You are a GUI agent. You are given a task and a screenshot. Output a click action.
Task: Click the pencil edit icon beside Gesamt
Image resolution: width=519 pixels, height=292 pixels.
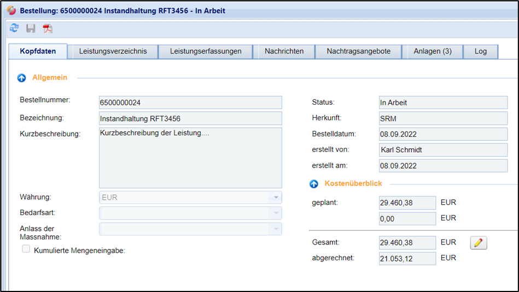coord(479,243)
